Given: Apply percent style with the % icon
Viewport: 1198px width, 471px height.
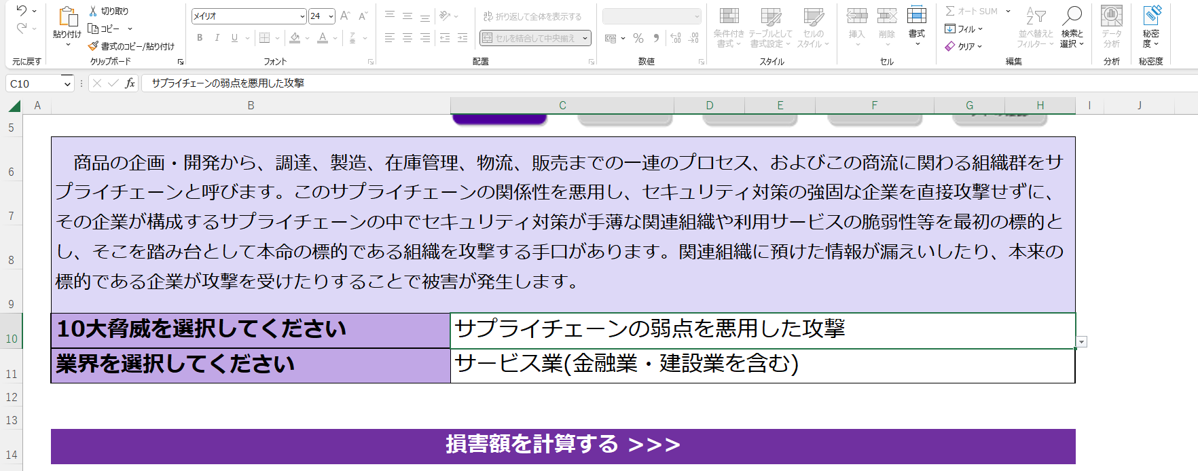Looking at the screenshot, I should click(x=638, y=39).
